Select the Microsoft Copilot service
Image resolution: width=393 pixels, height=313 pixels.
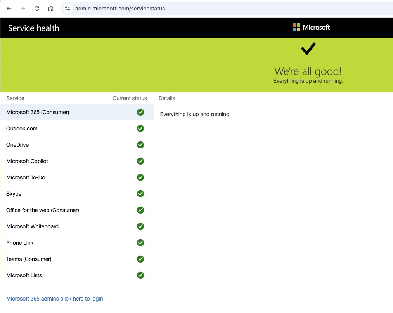pos(77,161)
